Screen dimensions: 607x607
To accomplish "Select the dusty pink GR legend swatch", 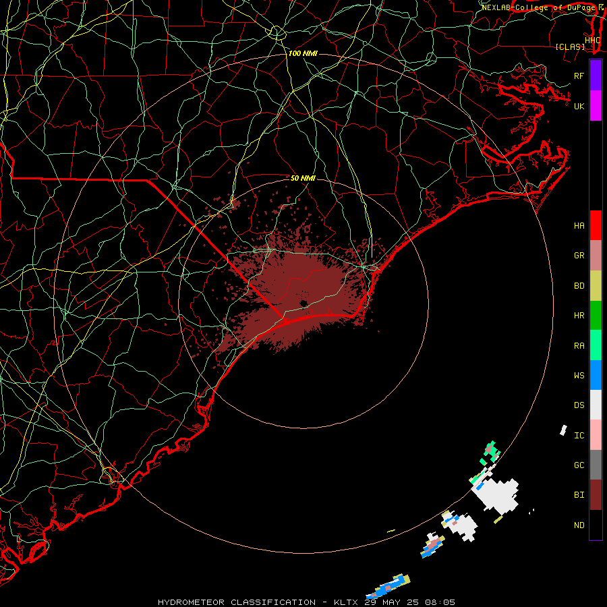I will (x=596, y=256).
